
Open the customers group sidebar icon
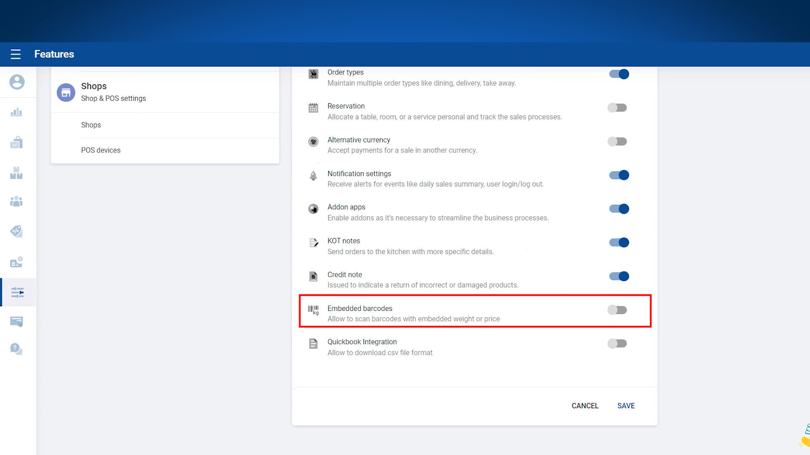[x=16, y=201]
